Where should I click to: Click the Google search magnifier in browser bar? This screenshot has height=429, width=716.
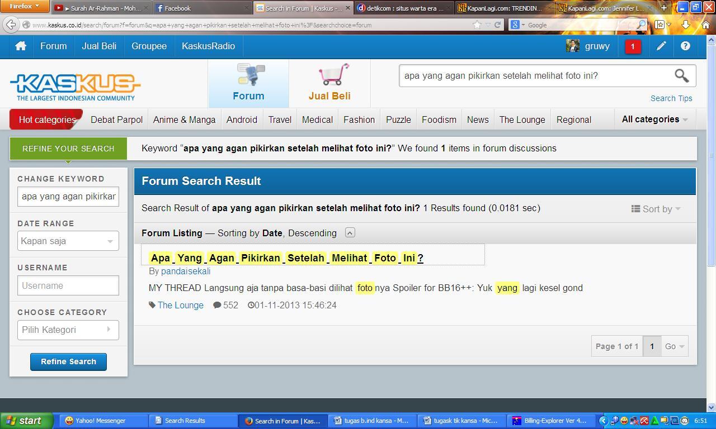[642, 25]
